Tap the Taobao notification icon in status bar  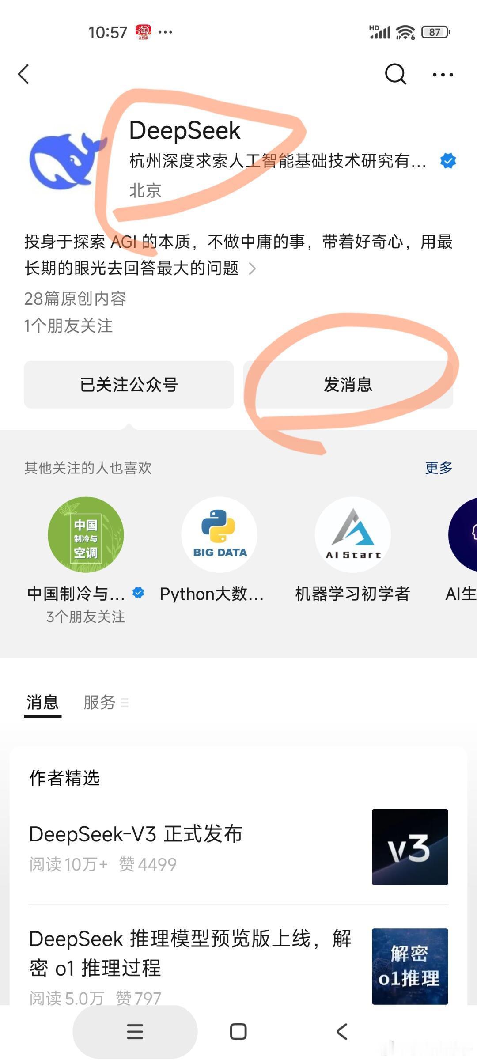pos(143,32)
